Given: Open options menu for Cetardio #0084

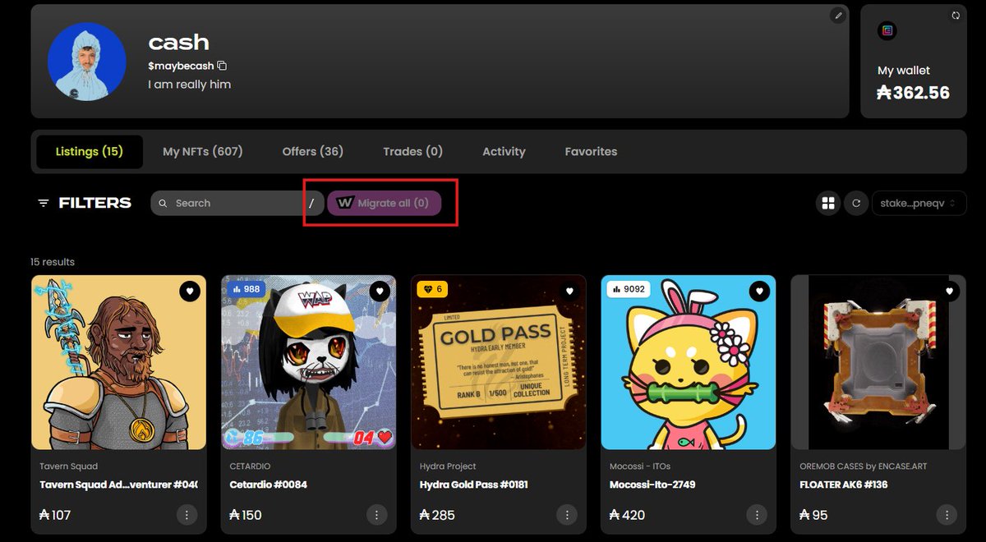Looking at the screenshot, I should 376,515.
